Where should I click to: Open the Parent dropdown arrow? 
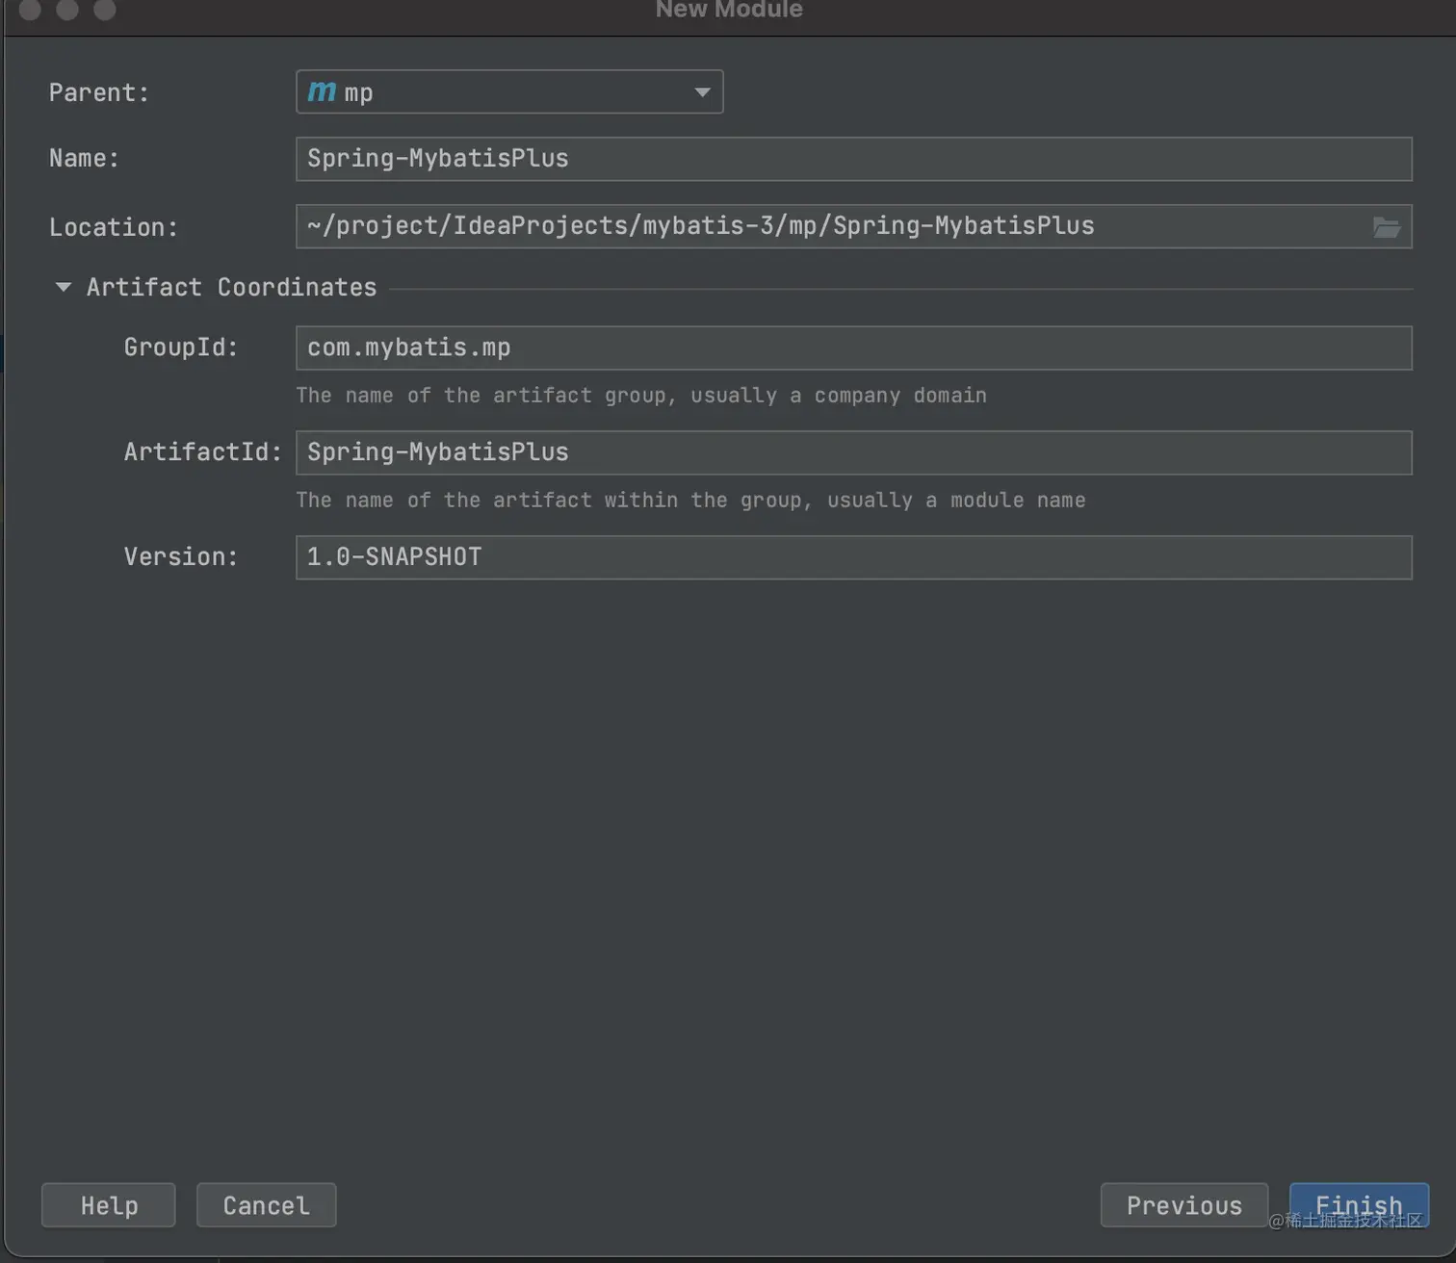(x=702, y=92)
